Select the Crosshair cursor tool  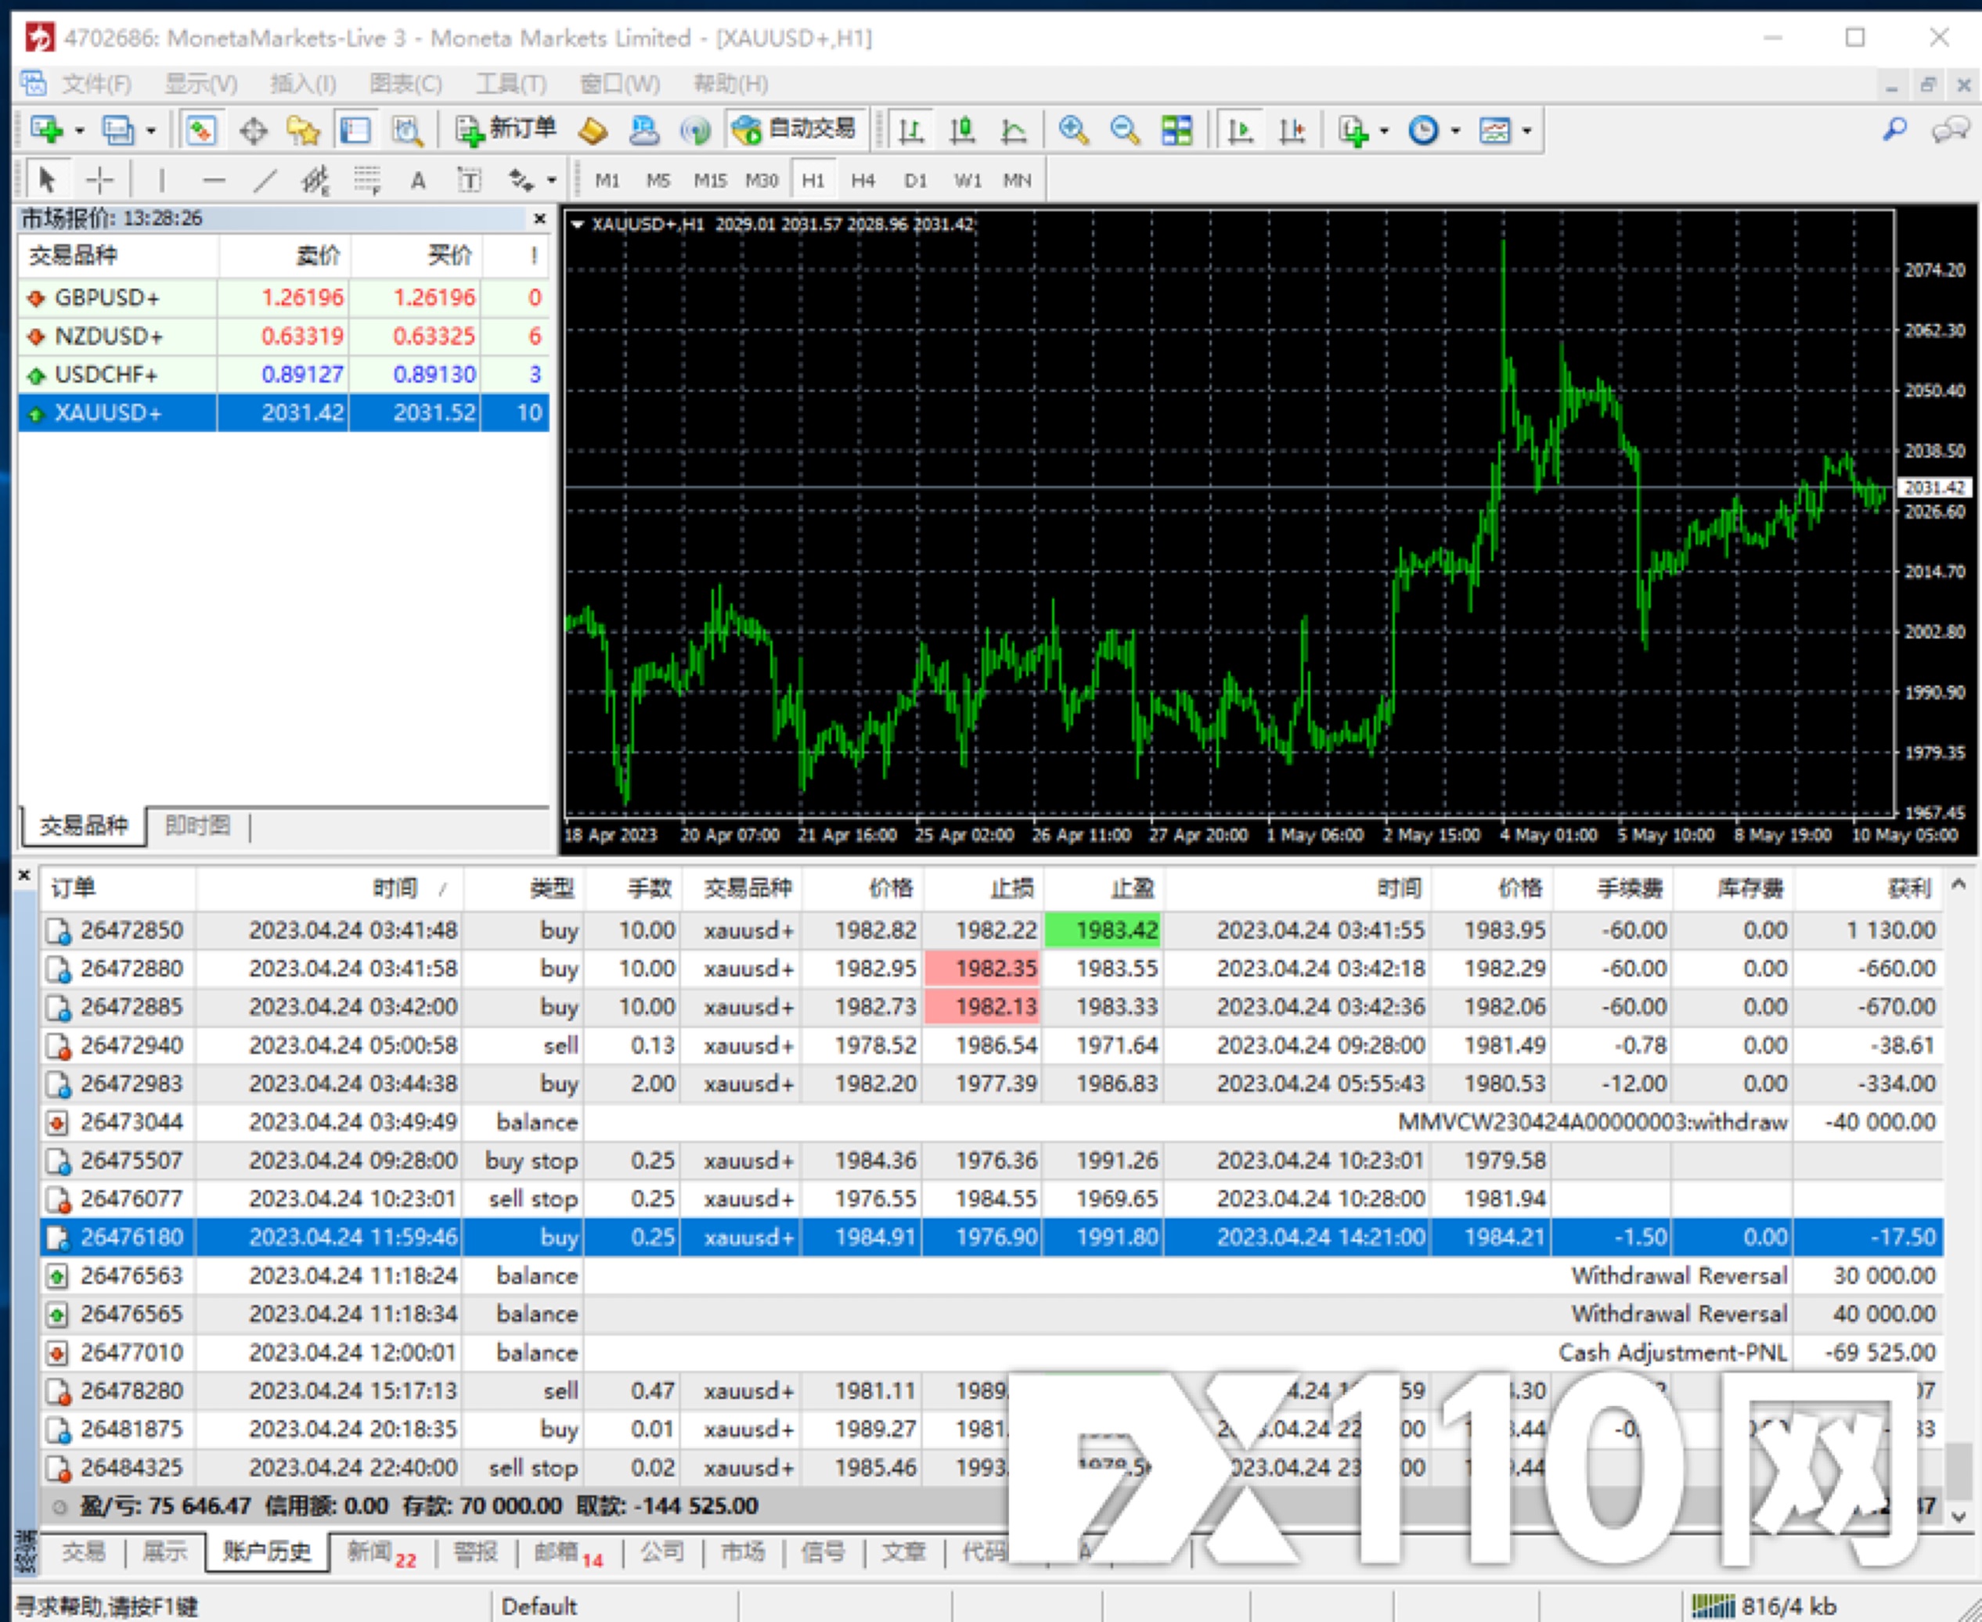[100, 179]
